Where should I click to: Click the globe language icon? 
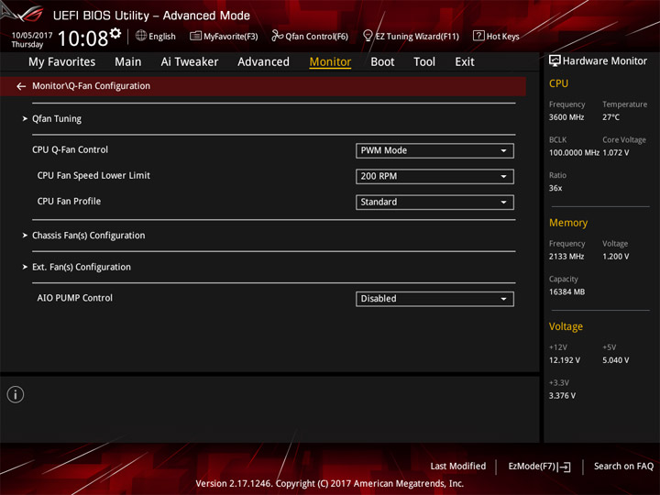[x=141, y=36]
